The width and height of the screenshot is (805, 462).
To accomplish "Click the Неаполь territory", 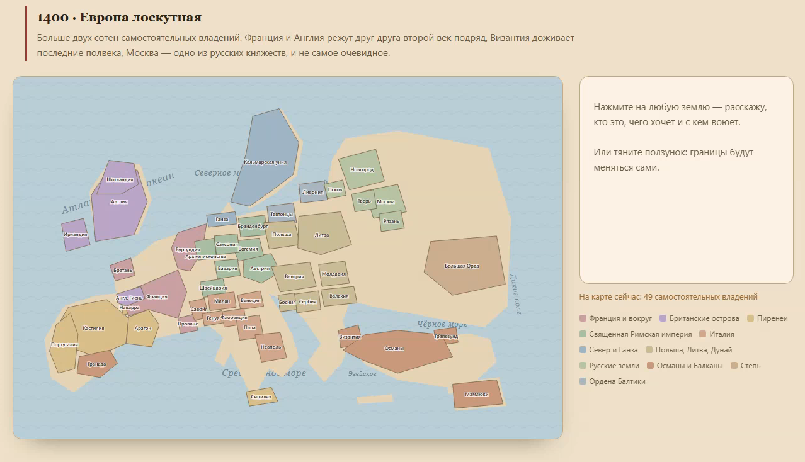I will (x=271, y=347).
